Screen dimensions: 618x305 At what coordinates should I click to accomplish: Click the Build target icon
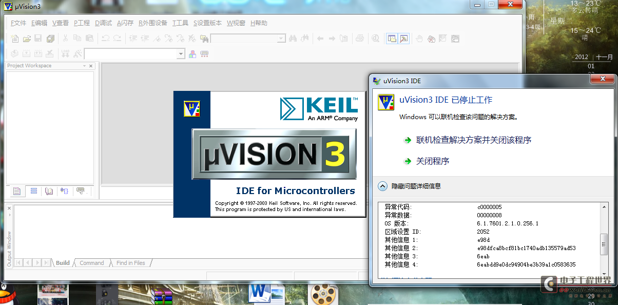click(26, 53)
